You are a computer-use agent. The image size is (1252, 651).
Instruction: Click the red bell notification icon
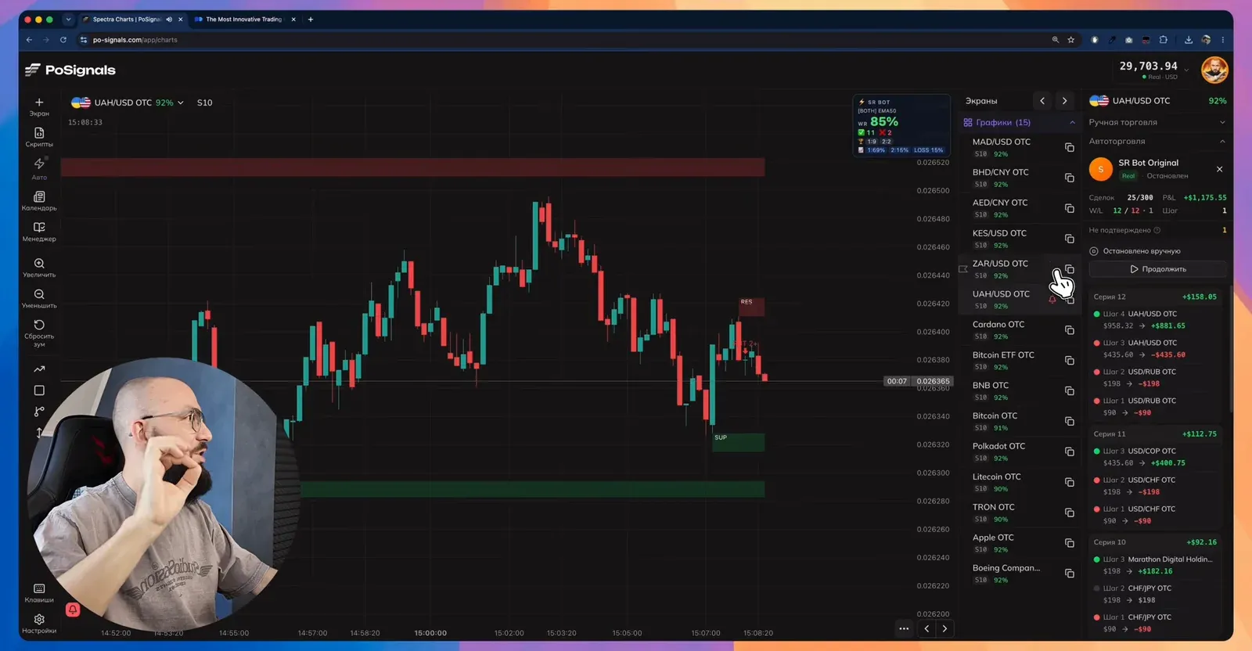pos(73,610)
